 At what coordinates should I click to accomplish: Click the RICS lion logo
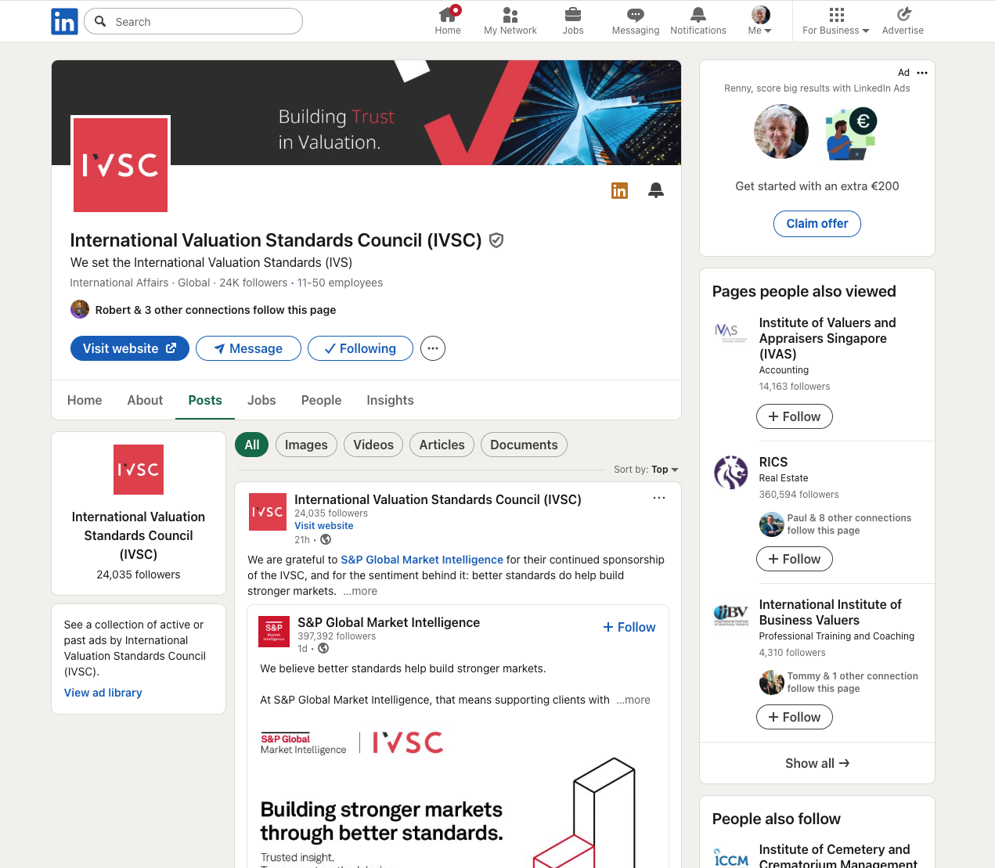(731, 473)
